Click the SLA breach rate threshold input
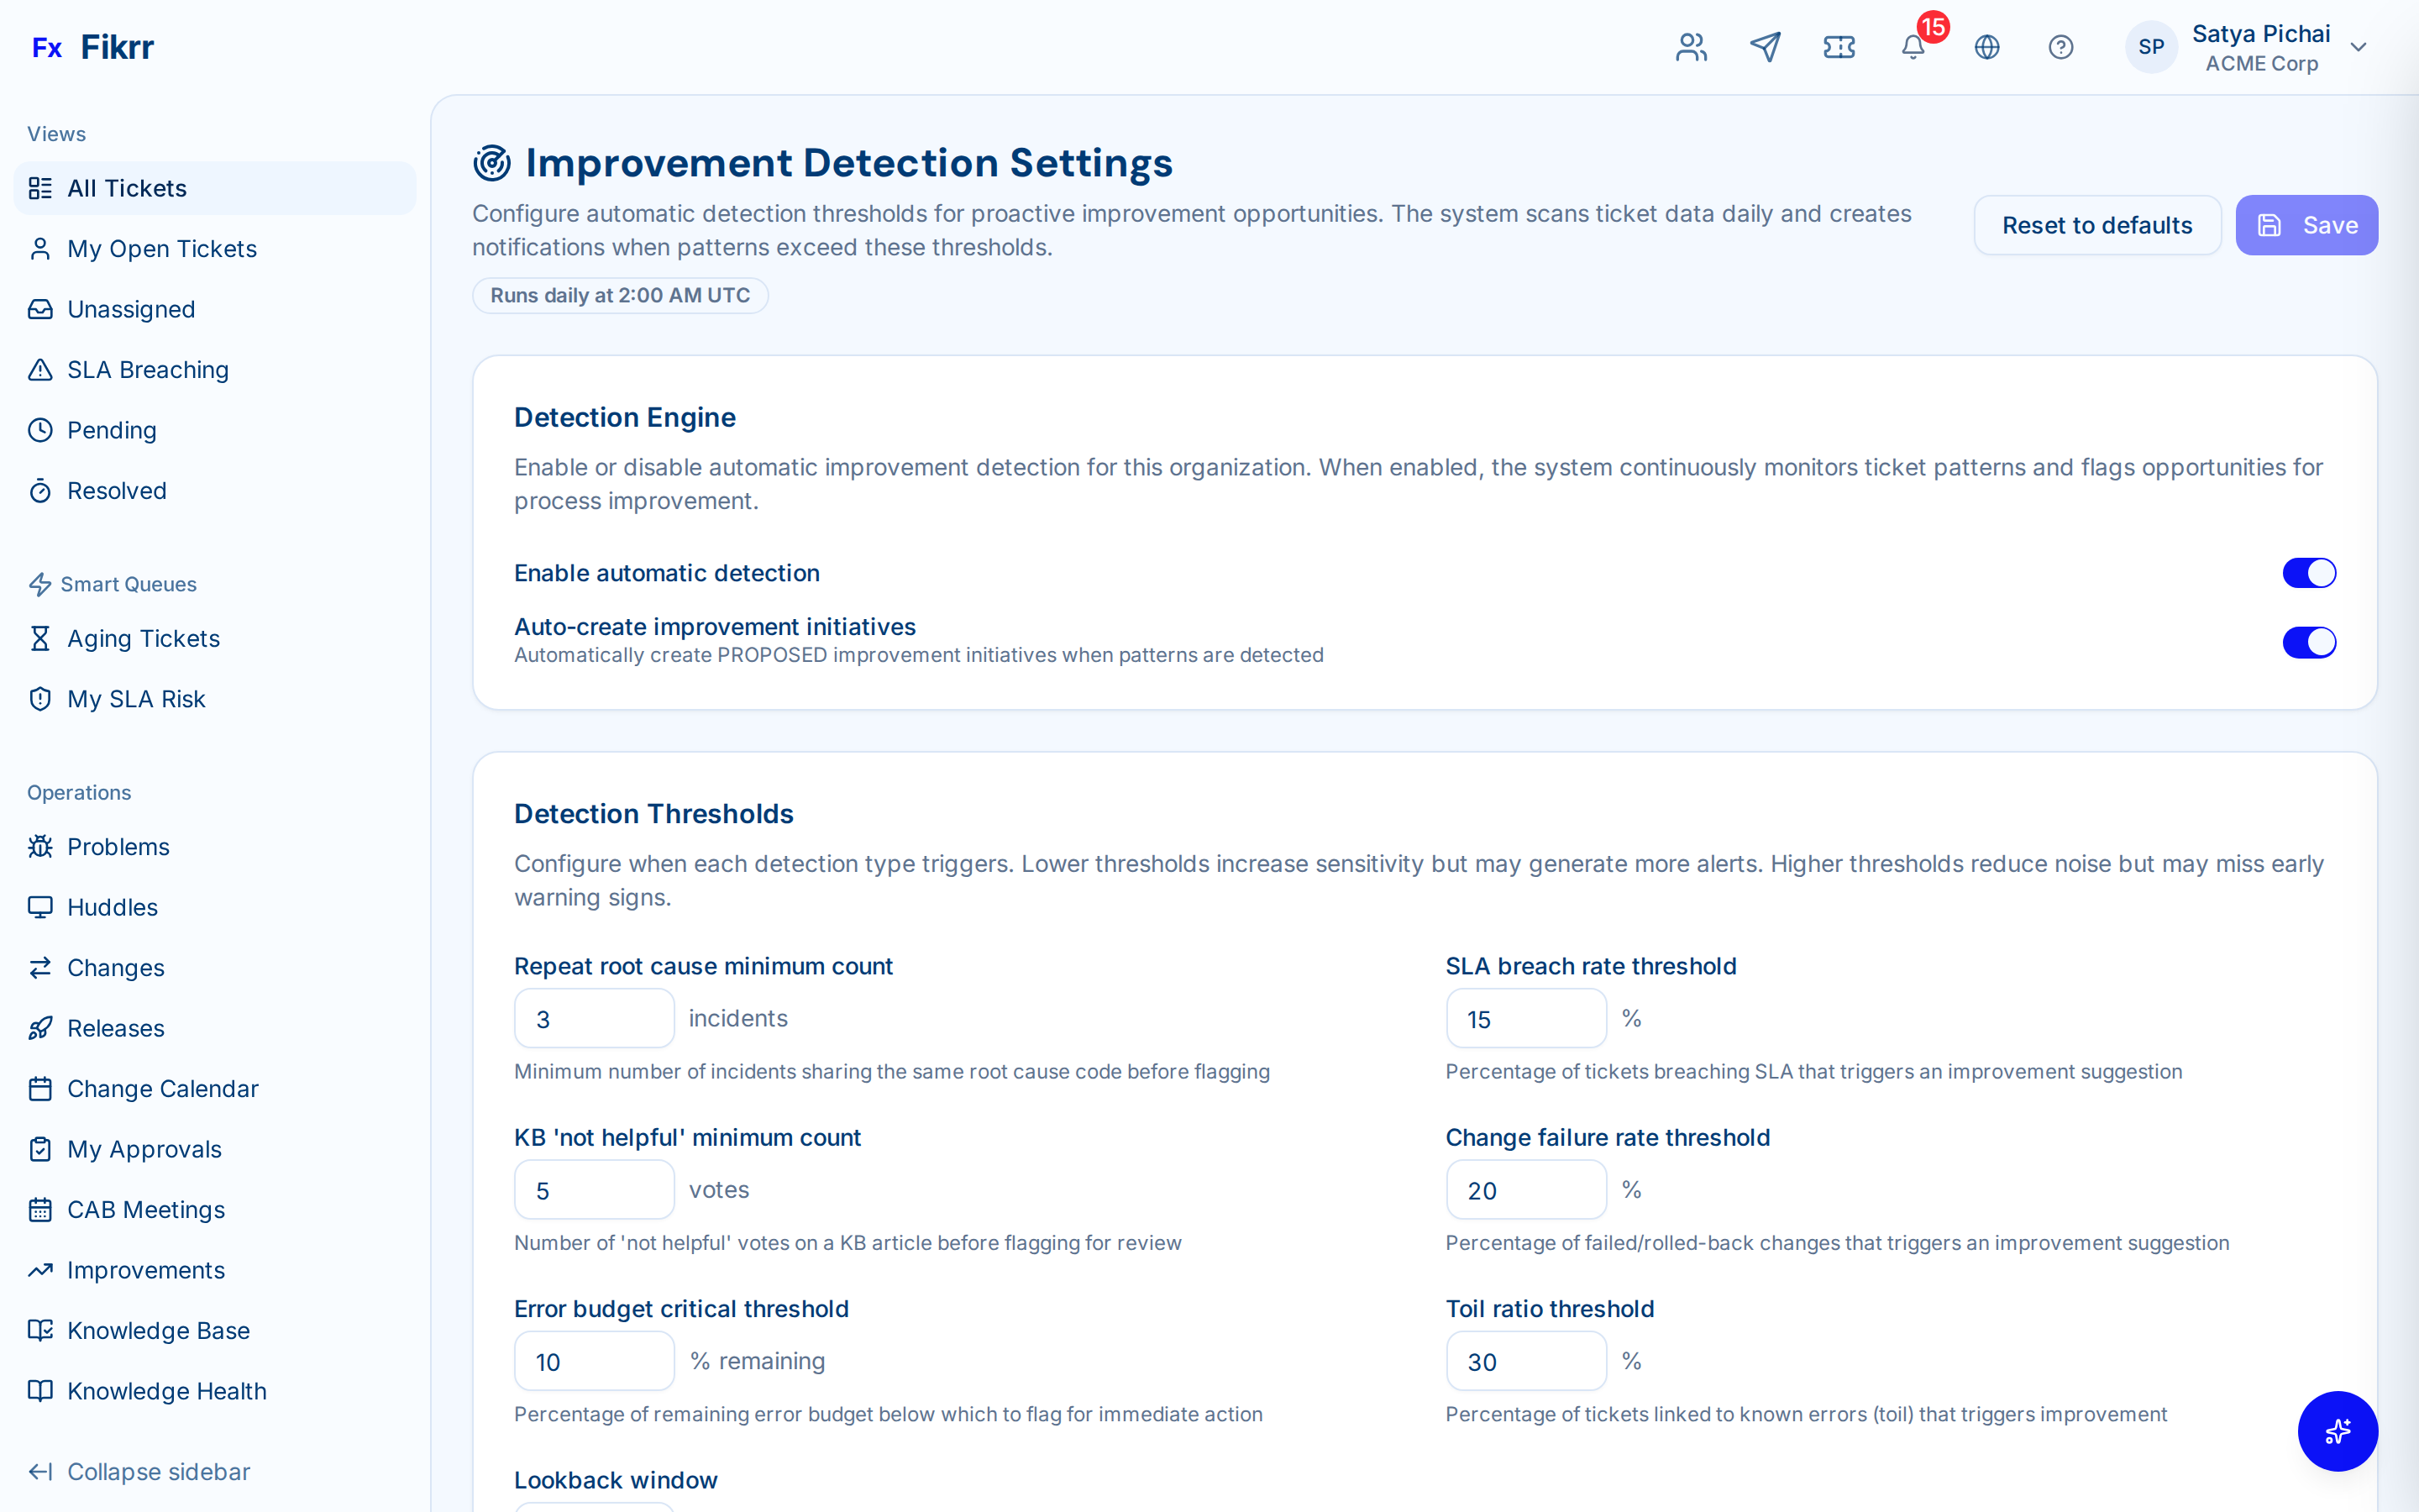Image resolution: width=2419 pixels, height=1512 pixels. click(1525, 1018)
